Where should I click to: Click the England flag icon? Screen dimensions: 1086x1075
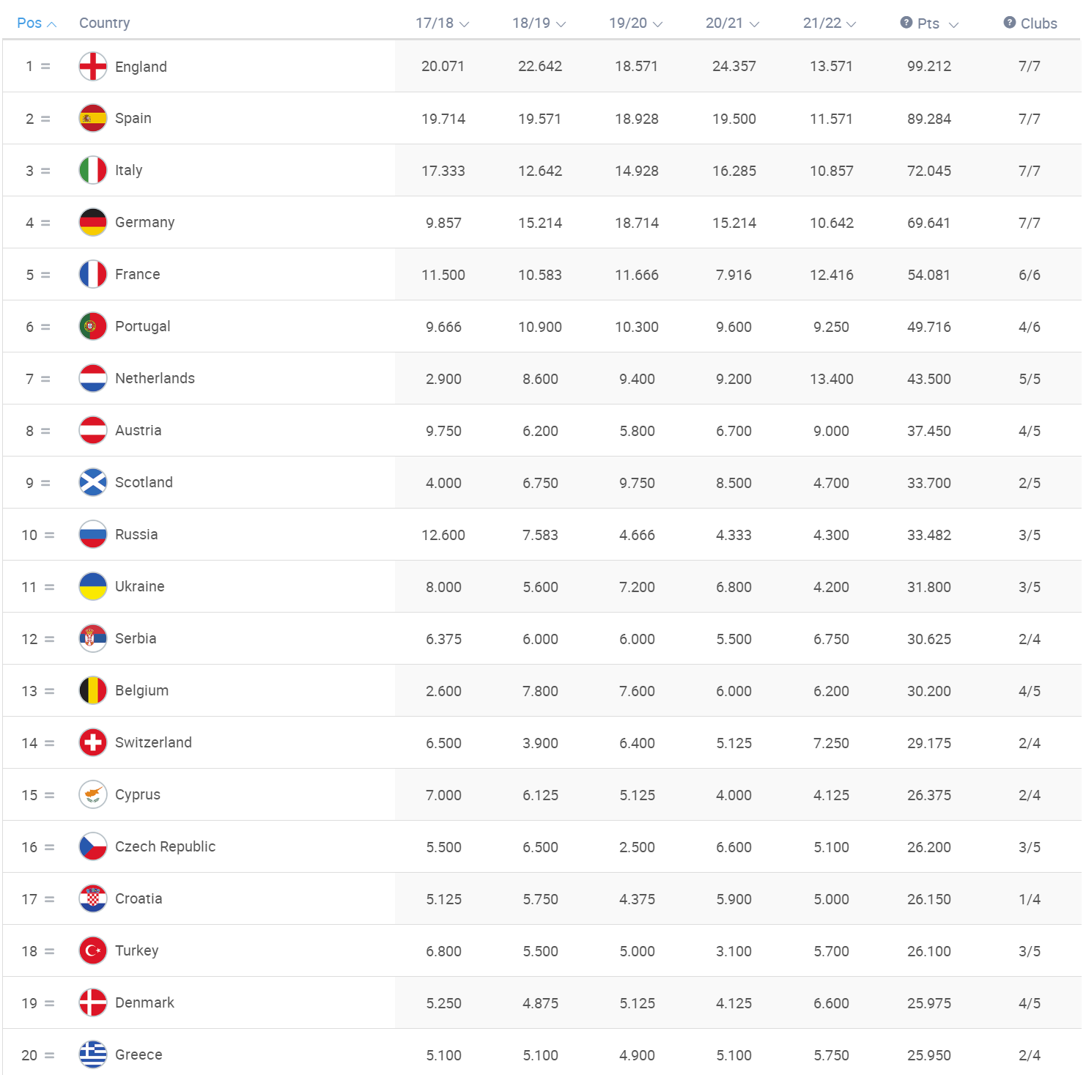93,67
